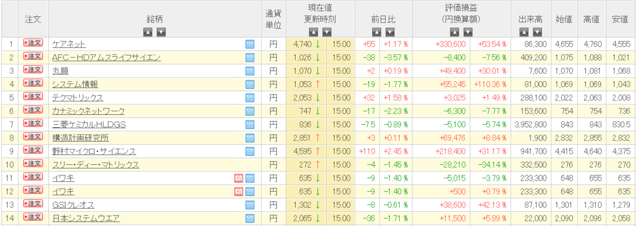Click the 注文 button for テクマトリックス
This screenshot has height=226, width=636.
pyautogui.click(x=33, y=96)
